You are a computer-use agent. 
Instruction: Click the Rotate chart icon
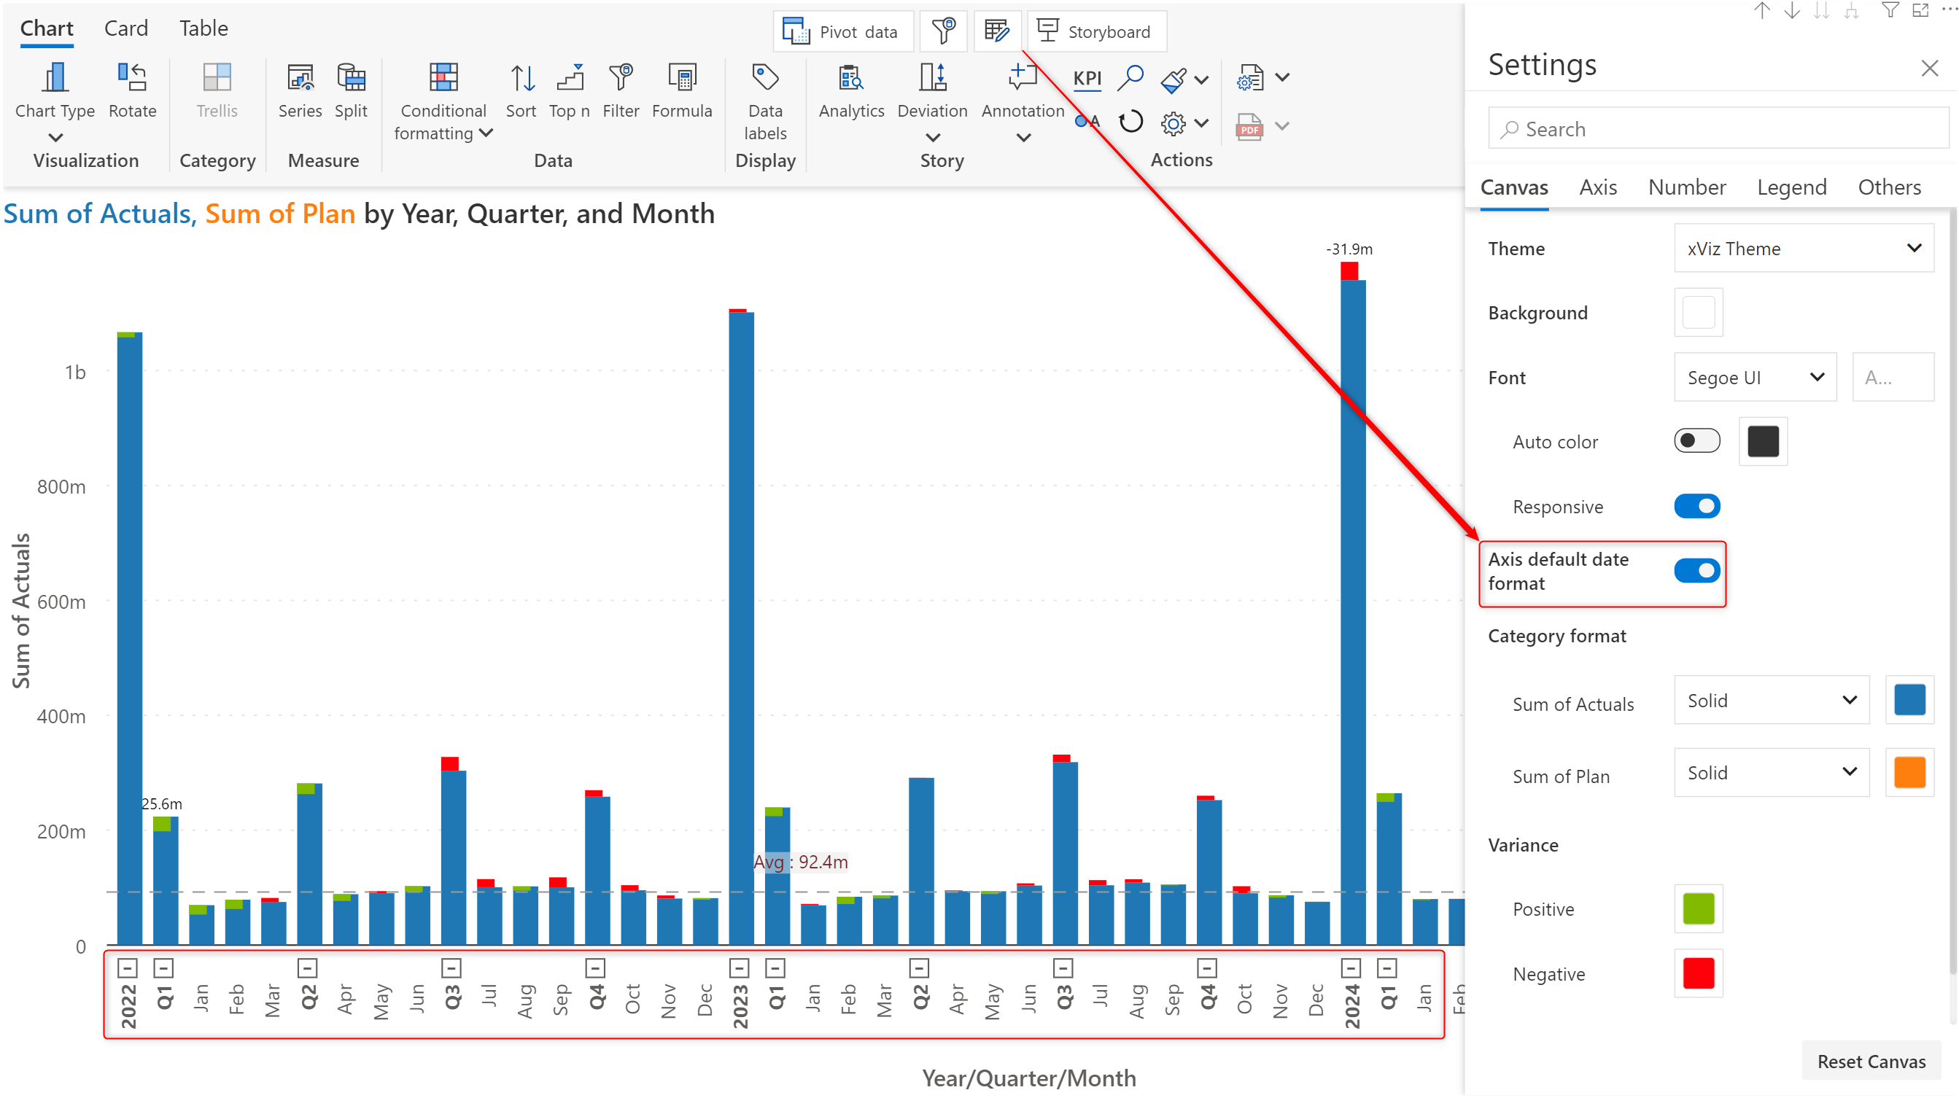click(132, 77)
